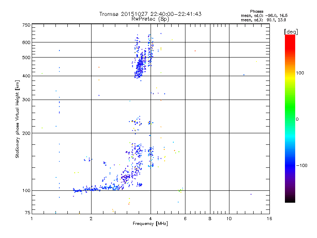The image size is (317, 238).
Task: Click the blue E-layer trace at 100 km
Action: pos(98,189)
